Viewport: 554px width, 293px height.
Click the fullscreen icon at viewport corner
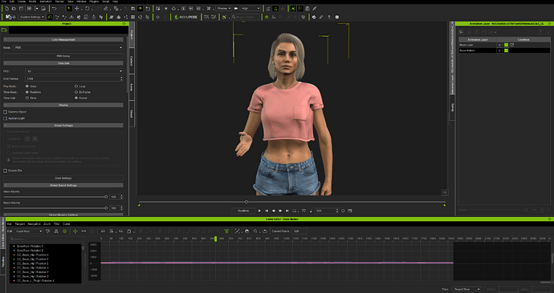(445, 192)
